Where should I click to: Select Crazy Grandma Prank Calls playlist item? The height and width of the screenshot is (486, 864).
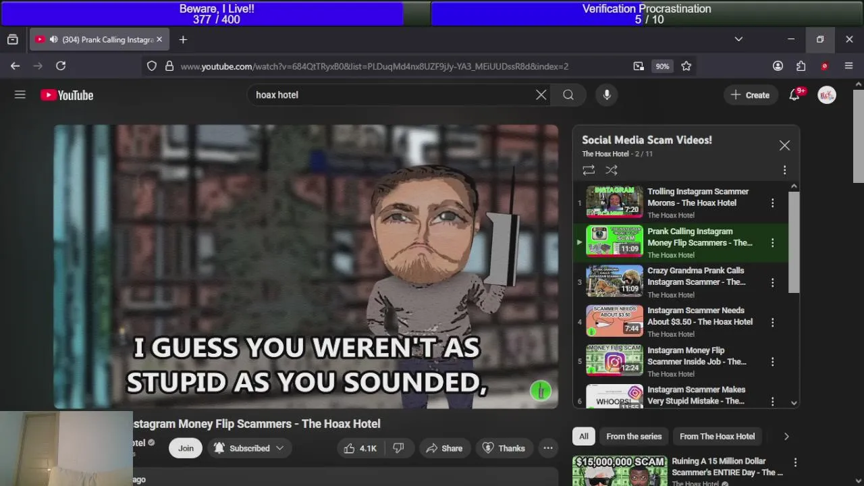coord(682,282)
